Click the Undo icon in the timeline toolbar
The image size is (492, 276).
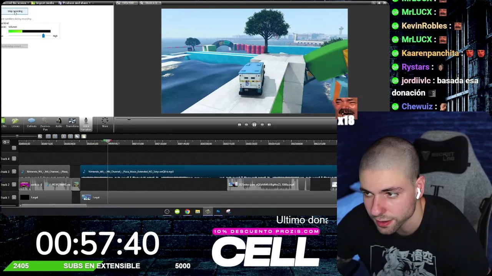click(x=48, y=136)
